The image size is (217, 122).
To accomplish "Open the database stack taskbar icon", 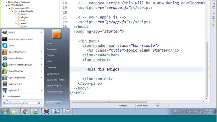I will [67, 111].
